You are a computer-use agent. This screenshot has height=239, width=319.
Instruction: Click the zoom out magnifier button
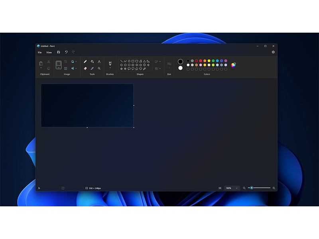pyautogui.click(x=244, y=188)
